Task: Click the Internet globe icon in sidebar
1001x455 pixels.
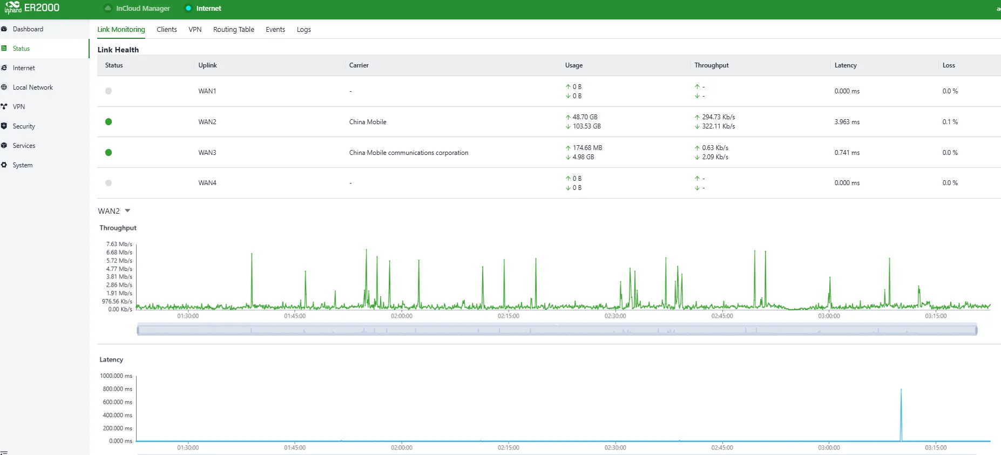Action: (x=4, y=68)
